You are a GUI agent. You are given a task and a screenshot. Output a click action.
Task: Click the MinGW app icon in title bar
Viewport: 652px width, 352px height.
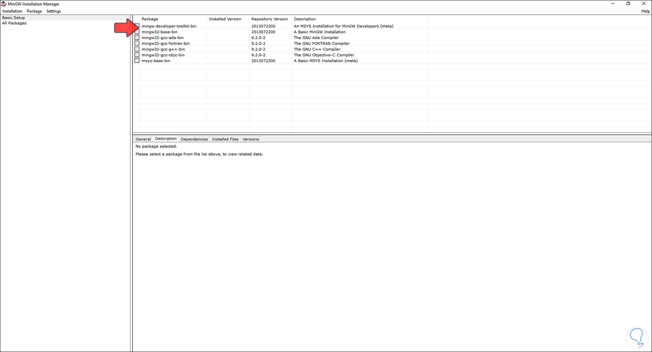[x=4, y=4]
